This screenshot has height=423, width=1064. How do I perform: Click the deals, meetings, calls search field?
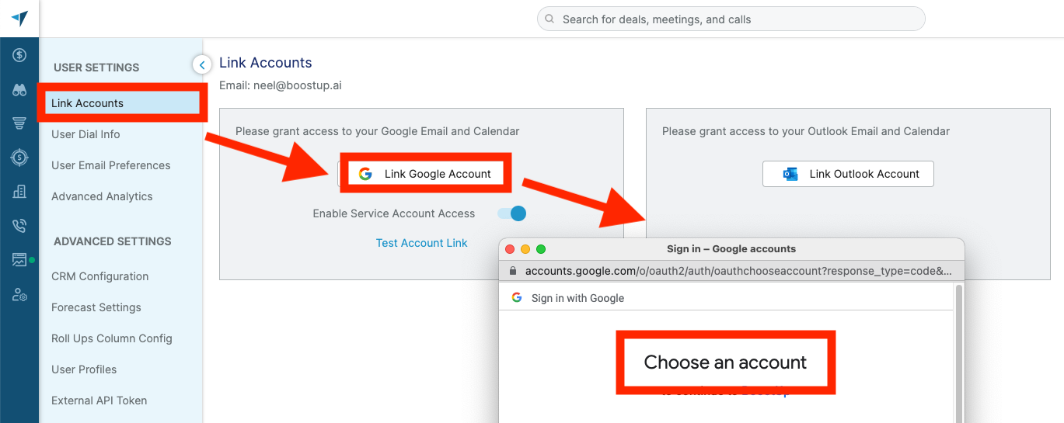(x=731, y=19)
